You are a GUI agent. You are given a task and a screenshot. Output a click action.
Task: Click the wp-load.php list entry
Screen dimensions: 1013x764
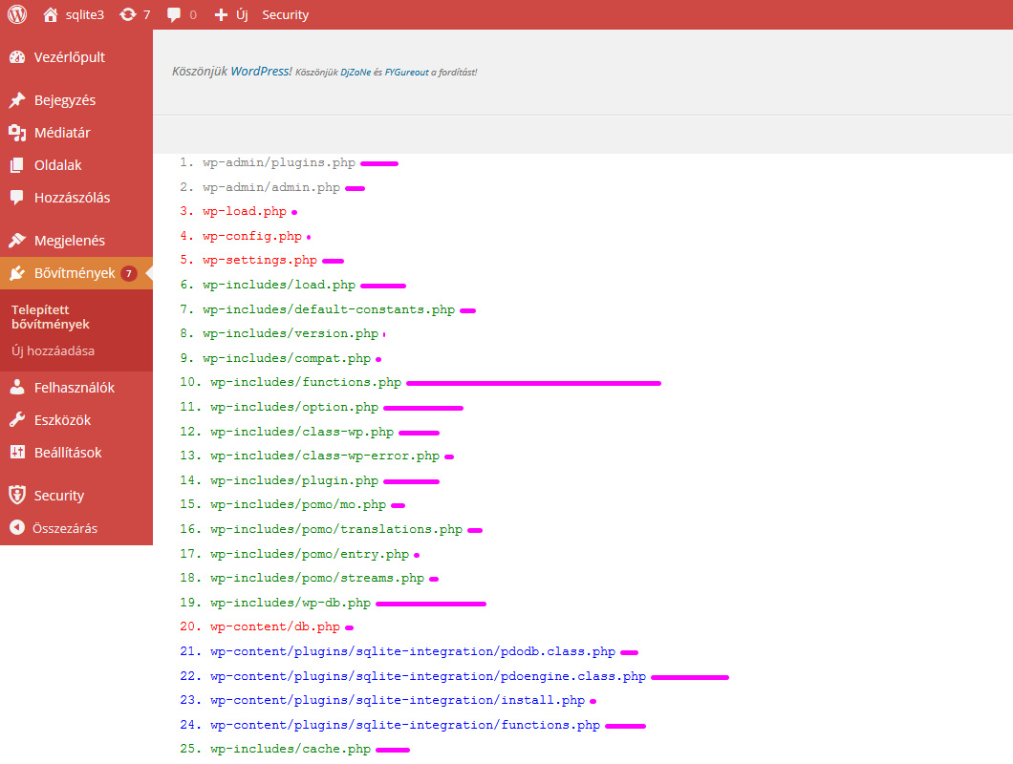[245, 211]
